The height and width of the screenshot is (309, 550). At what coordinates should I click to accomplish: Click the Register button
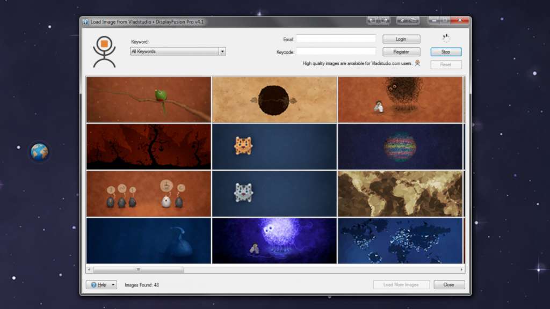click(x=401, y=51)
